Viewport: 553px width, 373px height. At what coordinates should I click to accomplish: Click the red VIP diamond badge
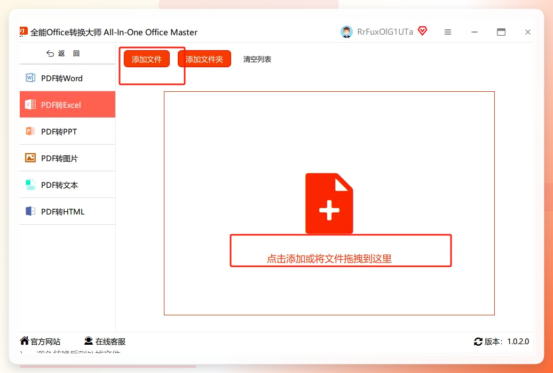423,31
